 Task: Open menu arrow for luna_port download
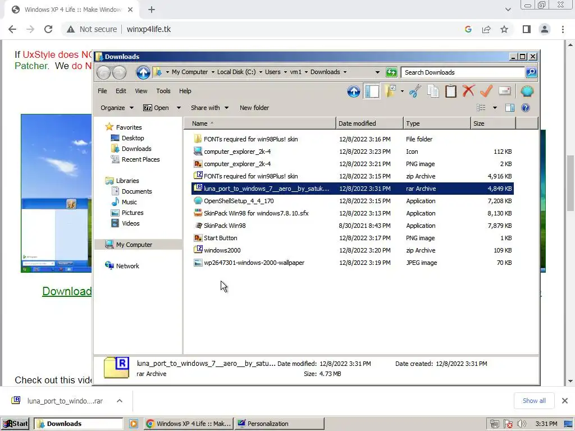click(x=119, y=401)
